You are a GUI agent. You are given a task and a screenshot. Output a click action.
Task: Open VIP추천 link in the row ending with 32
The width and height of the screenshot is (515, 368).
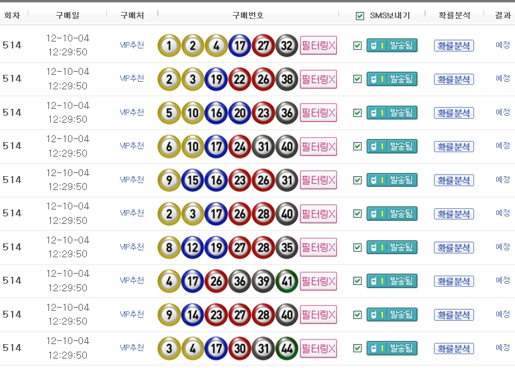132,45
